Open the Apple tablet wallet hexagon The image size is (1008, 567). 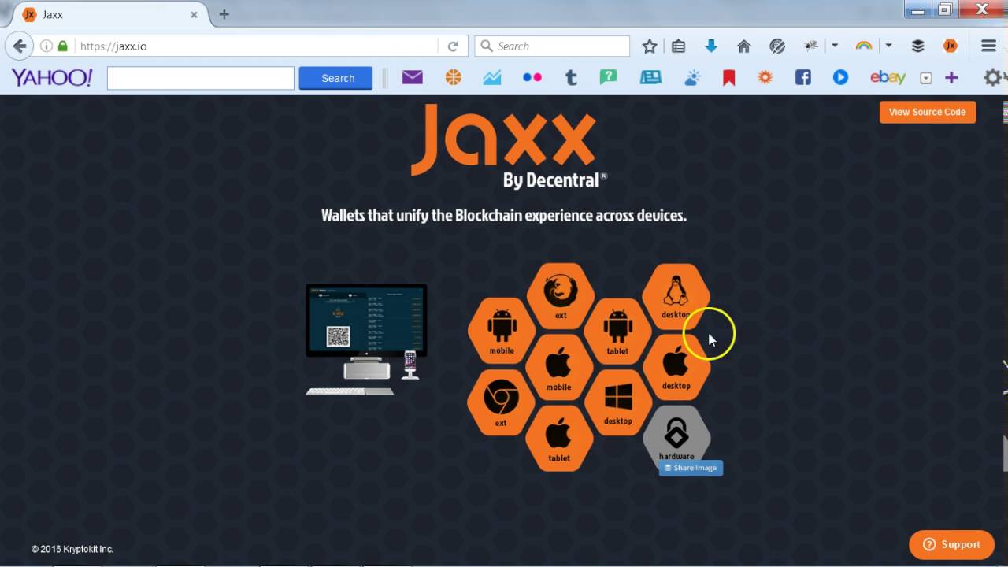[x=559, y=439]
